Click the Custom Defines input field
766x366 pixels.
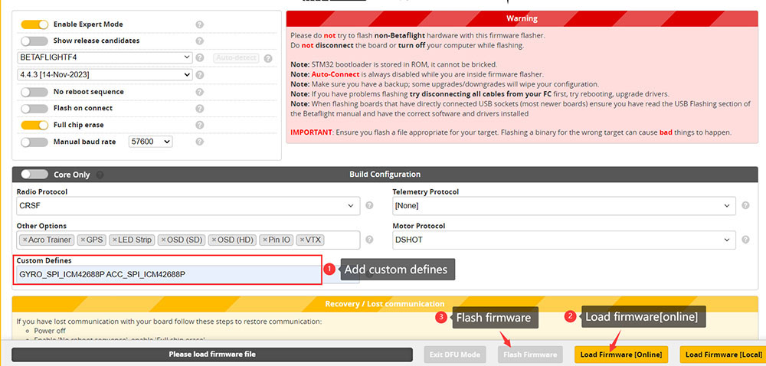168,274
